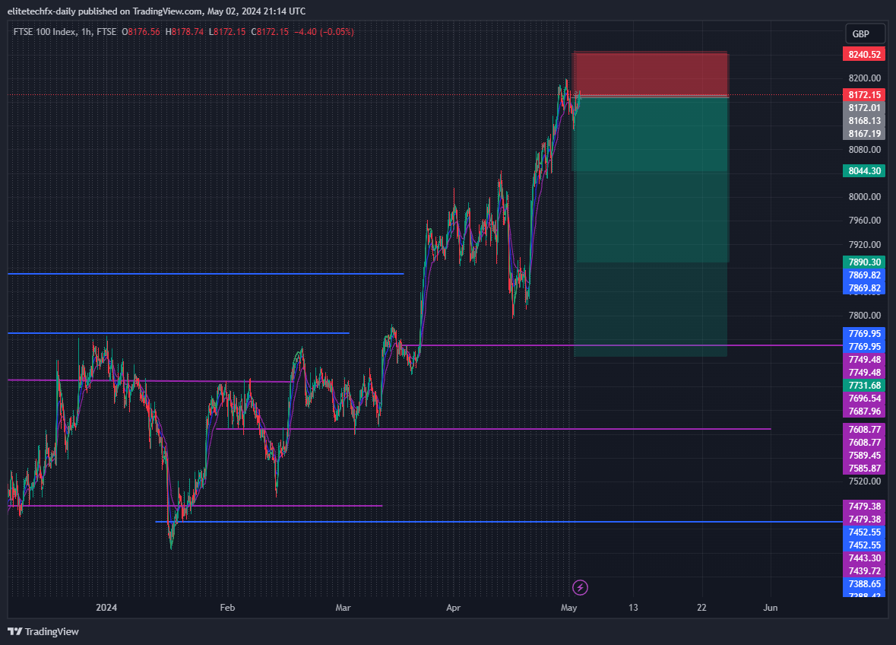
Task: Click the purple 7443.30 price label
Action: (864, 558)
